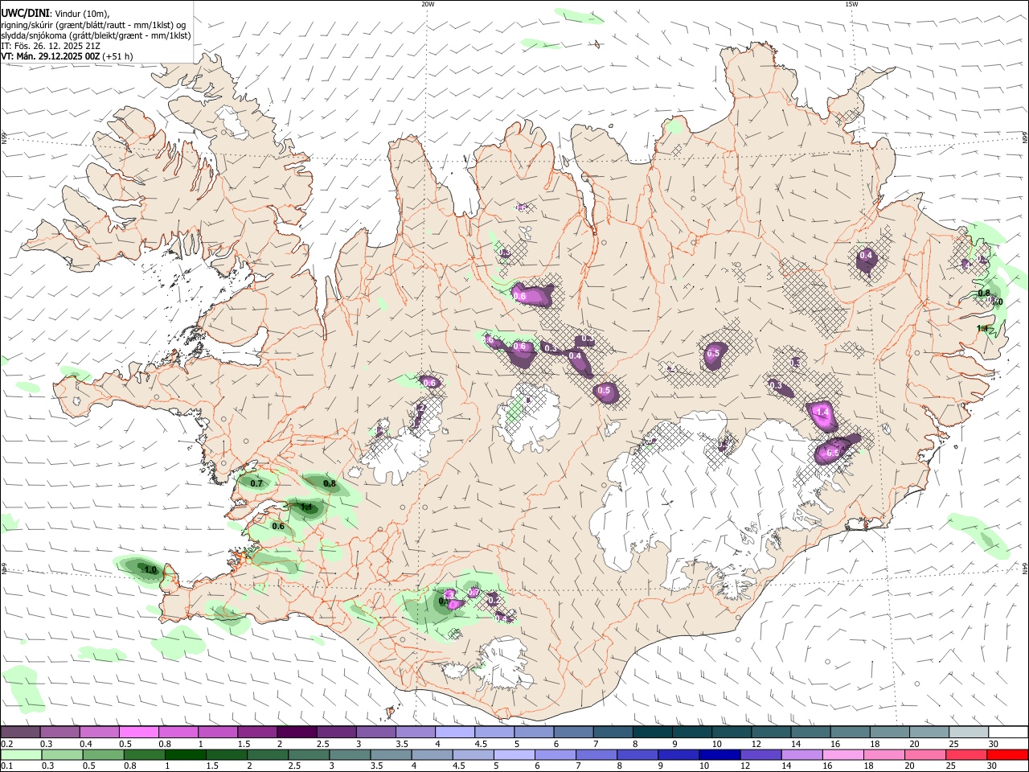This screenshot has width=1029, height=772.
Task: Pick the pale pink rain swatch starting at 16
Action: tap(843, 755)
